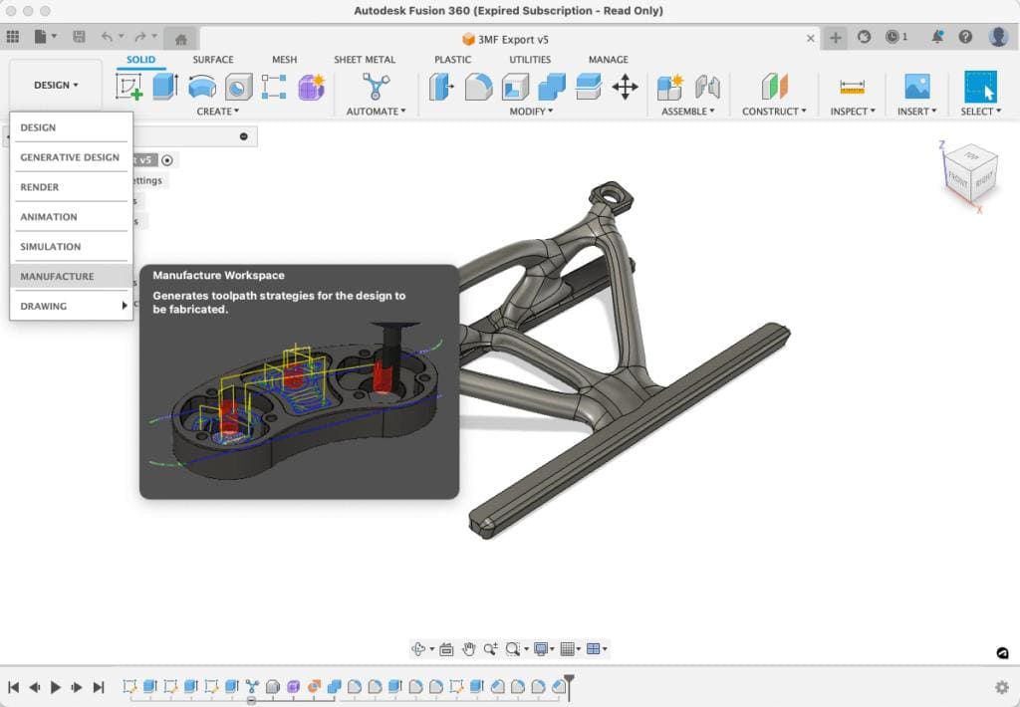Switch to the MESH tab

(284, 59)
